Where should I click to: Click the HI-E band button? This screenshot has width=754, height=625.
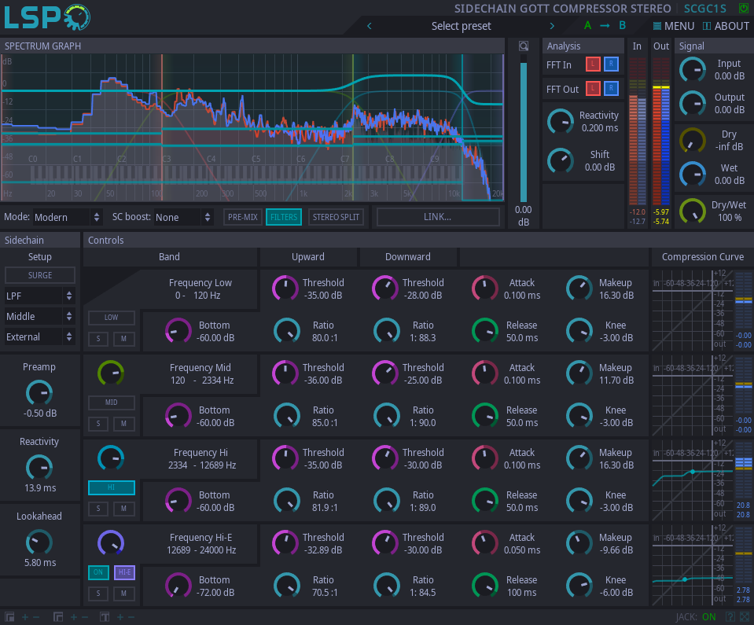tap(124, 572)
